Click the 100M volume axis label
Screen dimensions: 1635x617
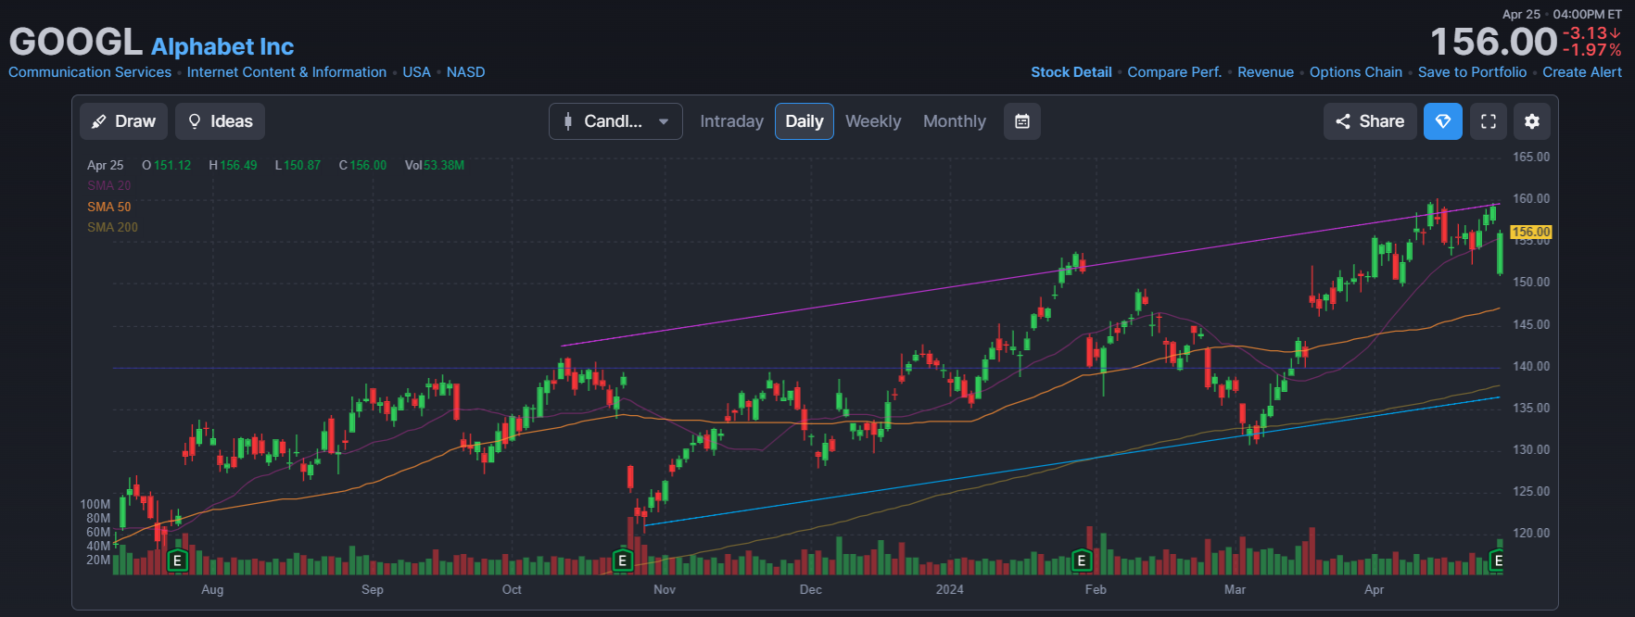click(x=95, y=504)
